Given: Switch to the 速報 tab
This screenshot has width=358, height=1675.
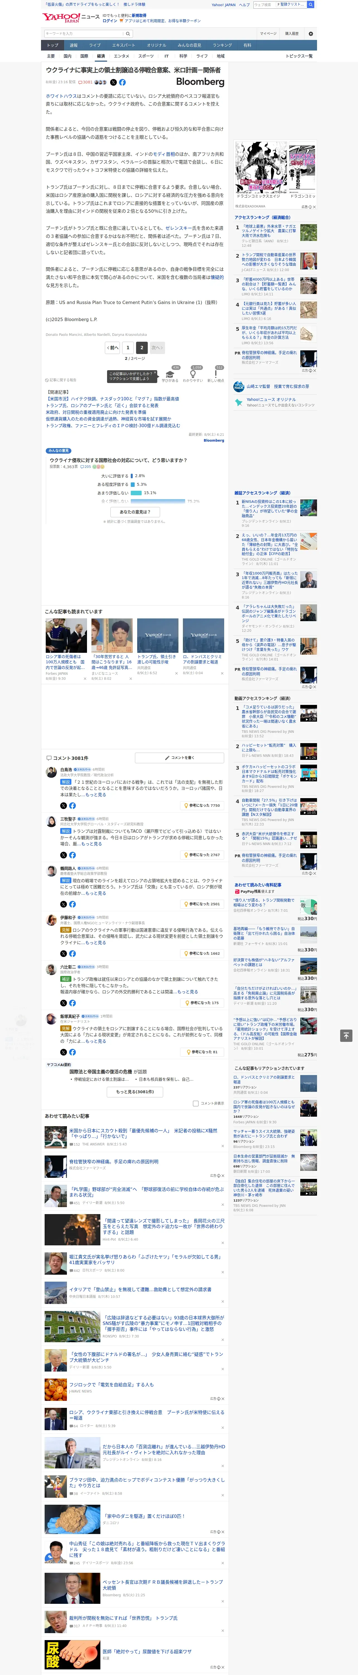Looking at the screenshot, I should tap(73, 46).
